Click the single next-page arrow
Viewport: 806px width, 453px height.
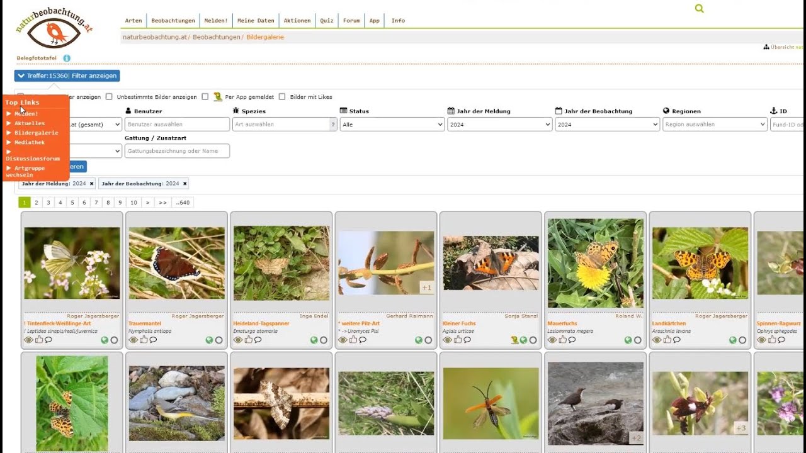[147, 203]
